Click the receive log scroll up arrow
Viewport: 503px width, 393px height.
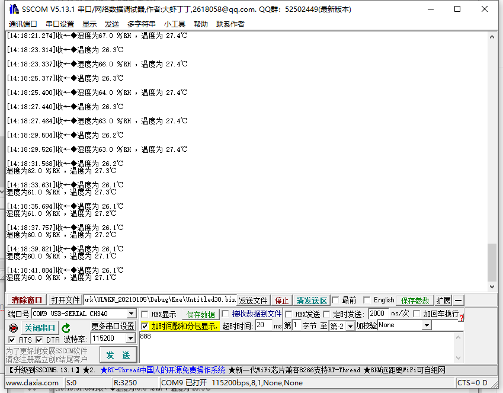[492, 37]
